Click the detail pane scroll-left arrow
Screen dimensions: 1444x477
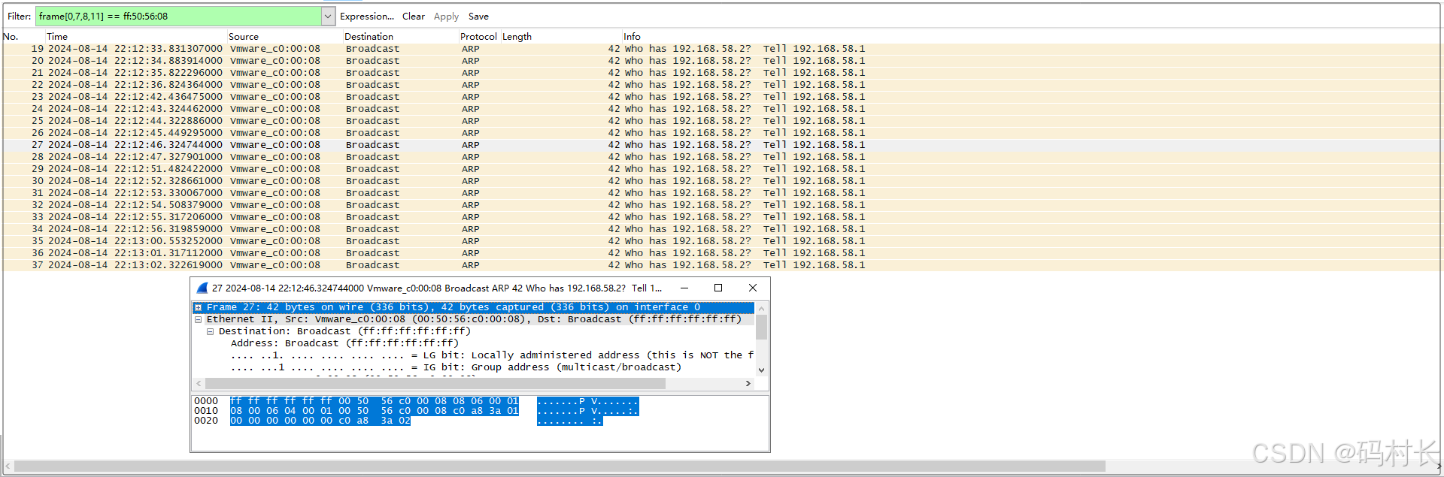199,383
